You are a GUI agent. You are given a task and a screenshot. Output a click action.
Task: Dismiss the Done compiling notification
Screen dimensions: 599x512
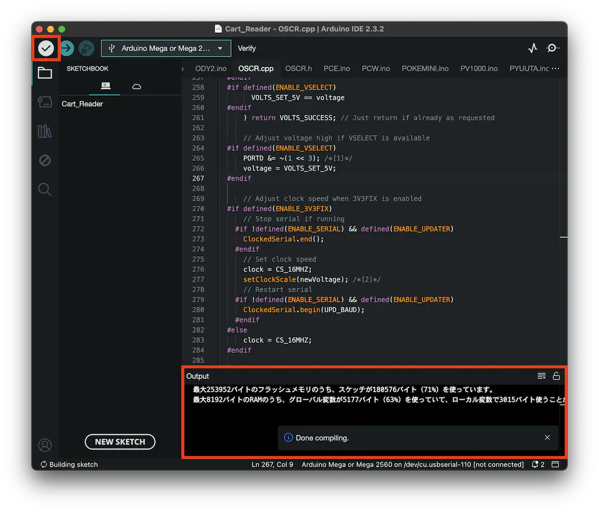click(x=547, y=438)
